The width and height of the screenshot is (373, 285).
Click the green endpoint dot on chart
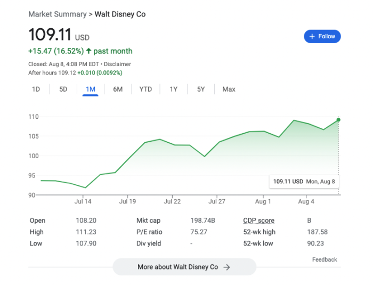[x=338, y=120]
